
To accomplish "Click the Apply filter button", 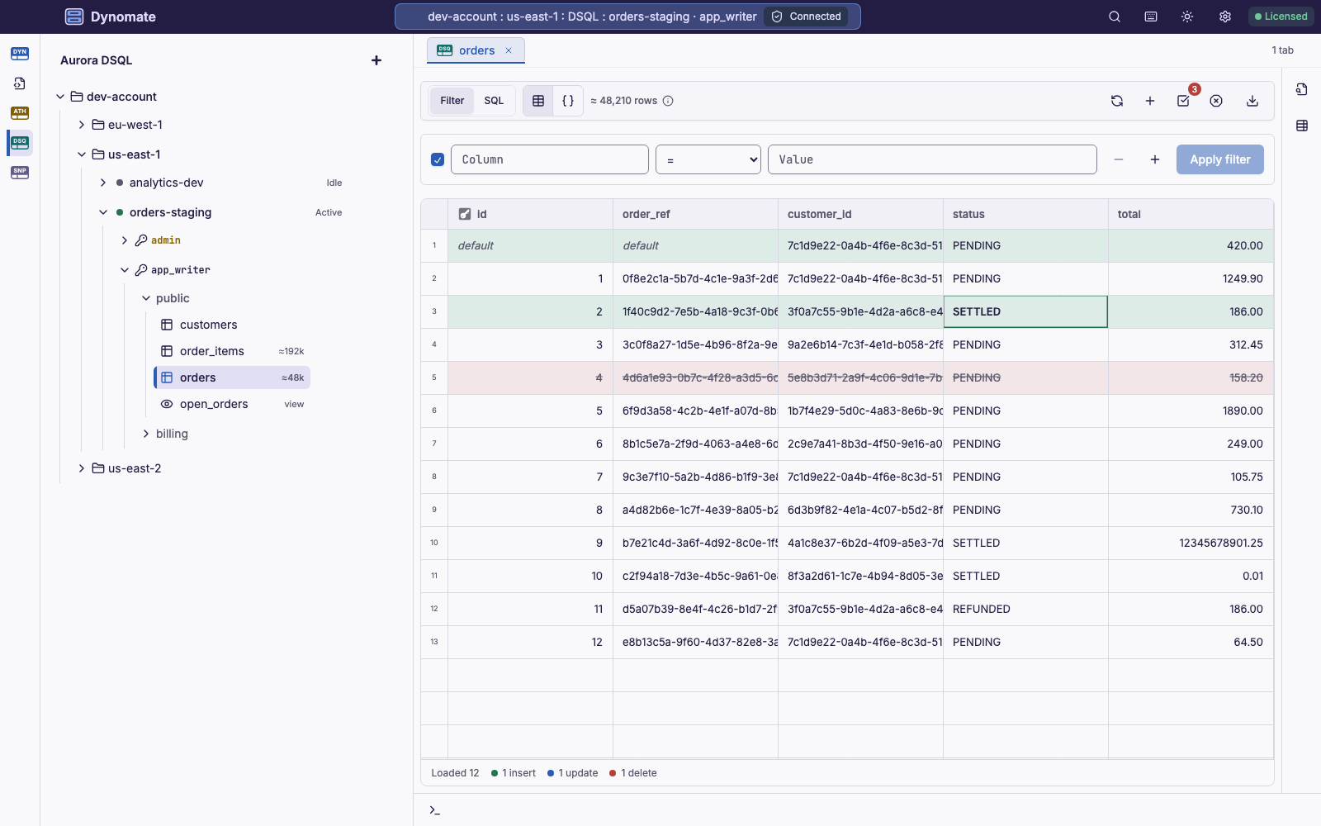I will point(1219,159).
